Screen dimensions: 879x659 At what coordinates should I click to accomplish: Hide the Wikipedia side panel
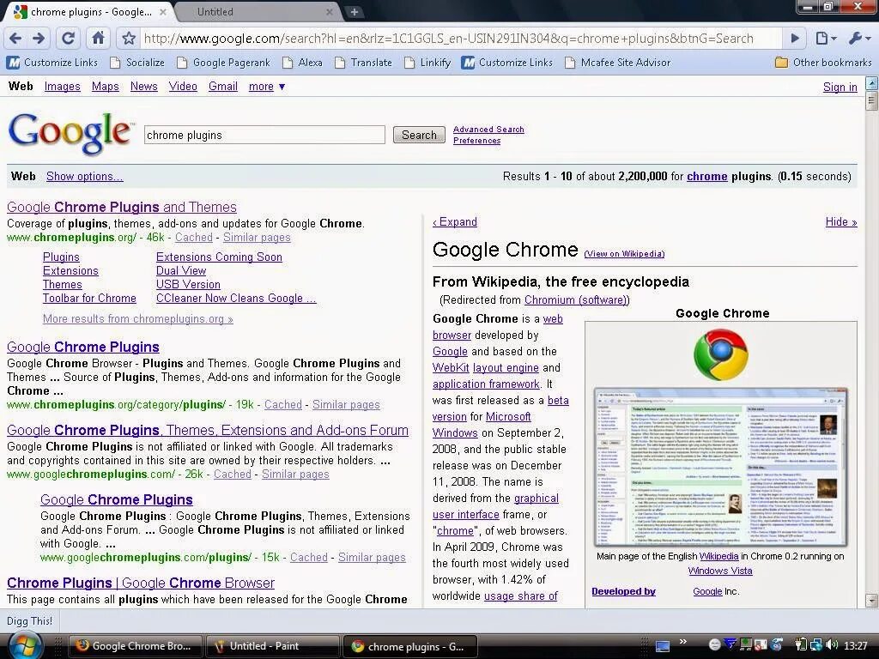(841, 222)
